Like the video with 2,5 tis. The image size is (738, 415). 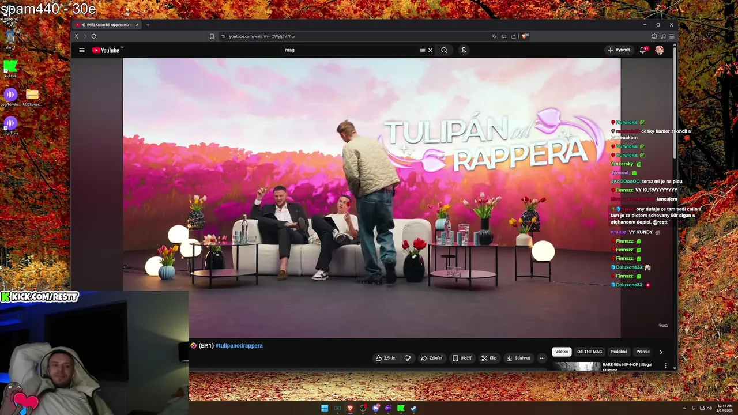pyautogui.click(x=386, y=358)
